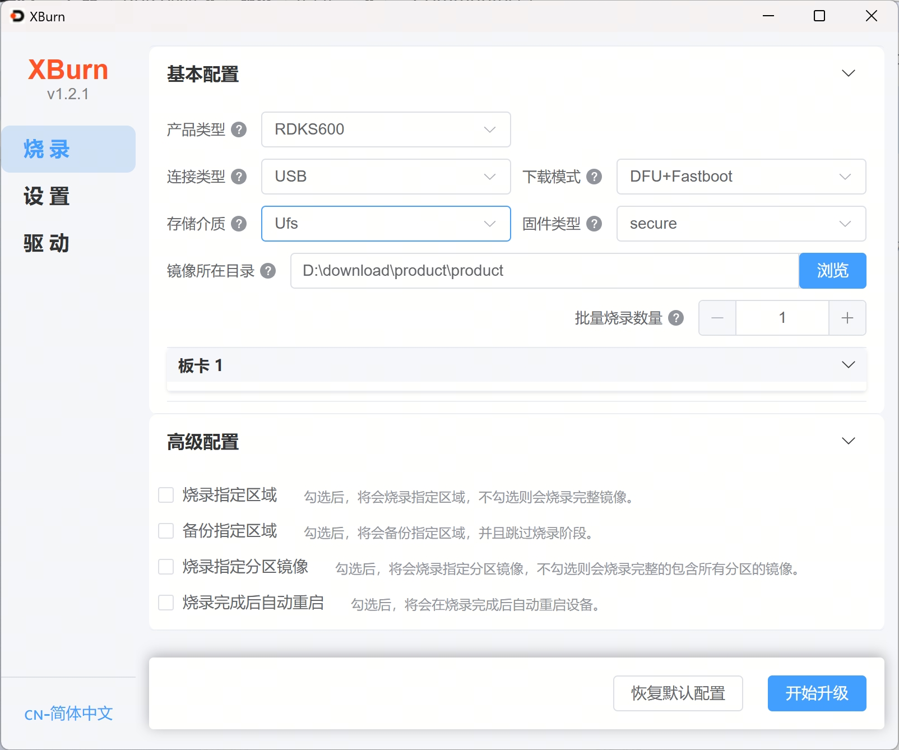Click the 板卡 1 header text
This screenshot has height=750, width=899.
point(201,365)
